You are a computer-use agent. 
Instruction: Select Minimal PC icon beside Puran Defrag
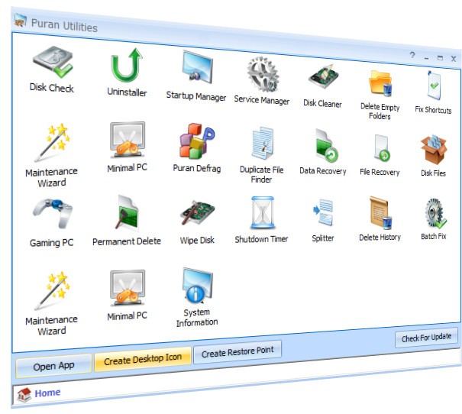tap(128, 141)
